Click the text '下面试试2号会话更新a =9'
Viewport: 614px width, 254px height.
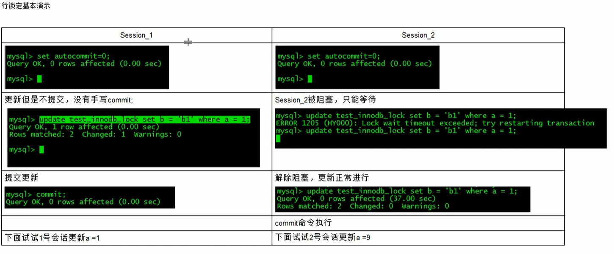(x=323, y=238)
